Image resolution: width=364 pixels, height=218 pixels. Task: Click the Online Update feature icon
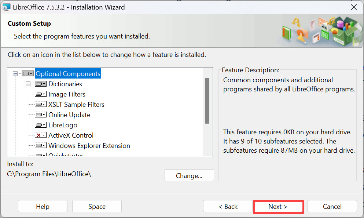[x=40, y=115]
